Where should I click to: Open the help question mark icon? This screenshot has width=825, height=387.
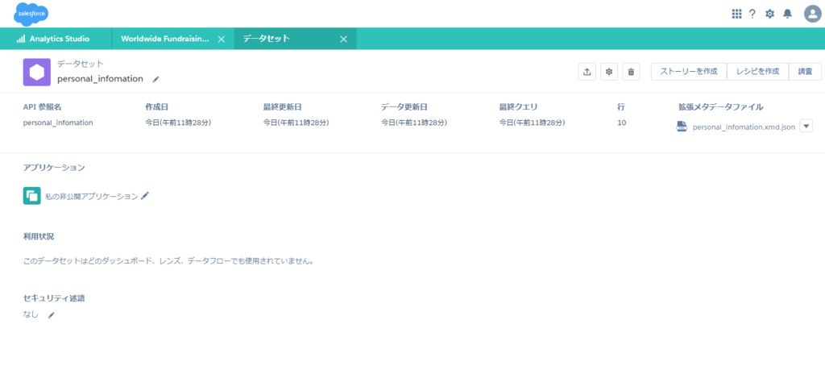click(752, 14)
